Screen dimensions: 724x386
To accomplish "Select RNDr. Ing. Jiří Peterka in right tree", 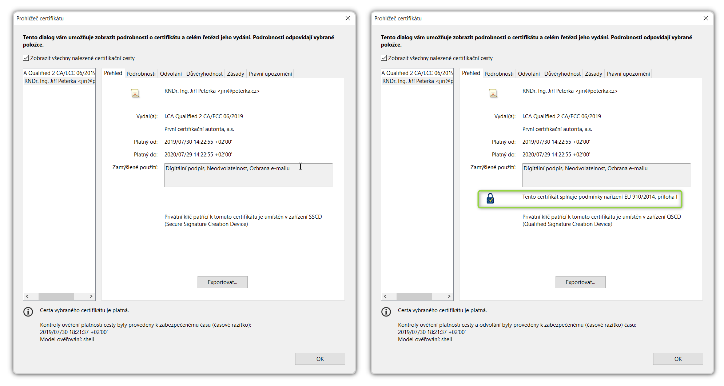I will (x=417, y=81).
